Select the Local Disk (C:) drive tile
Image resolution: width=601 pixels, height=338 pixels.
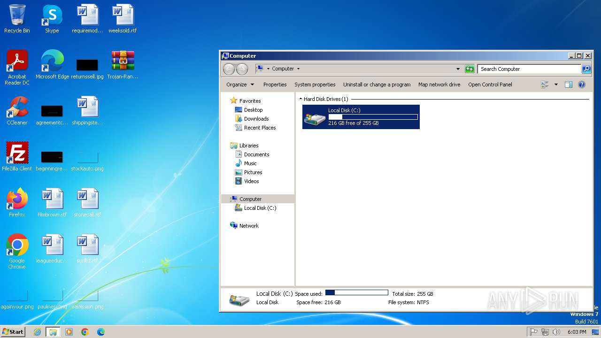361,117
